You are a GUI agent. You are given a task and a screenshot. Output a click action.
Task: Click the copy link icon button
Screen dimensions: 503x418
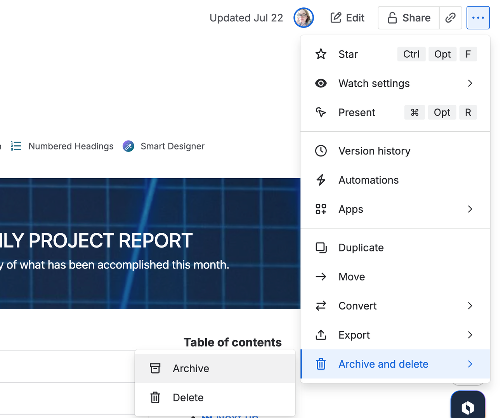tap(451, 17)
